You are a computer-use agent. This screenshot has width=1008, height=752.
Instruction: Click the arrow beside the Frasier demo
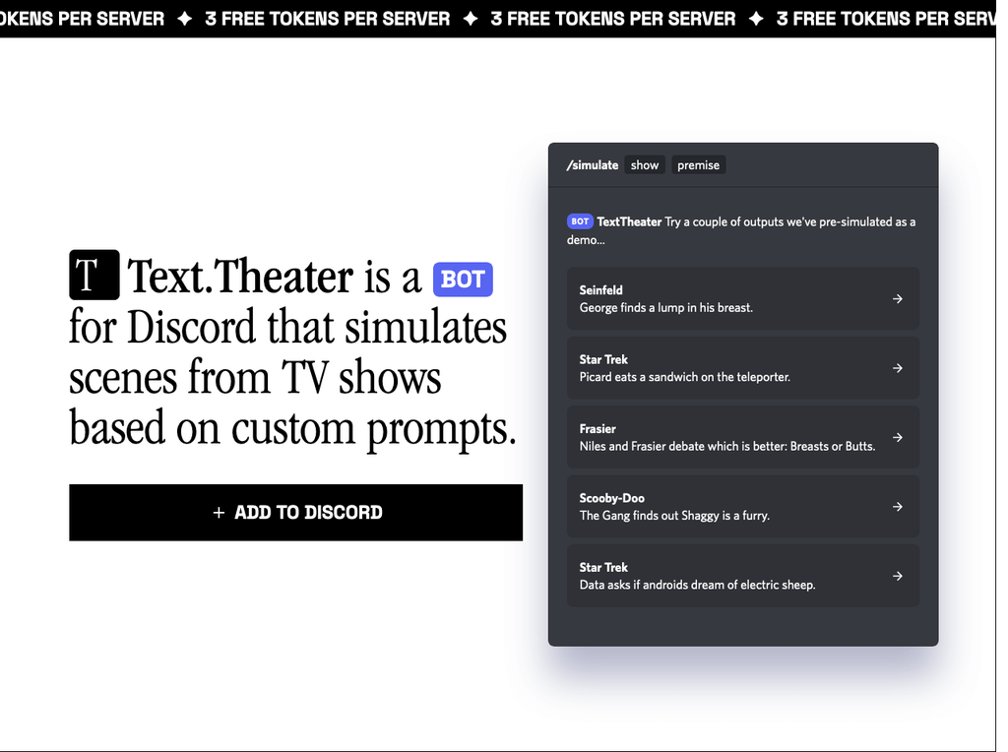(x=897, y=437)
